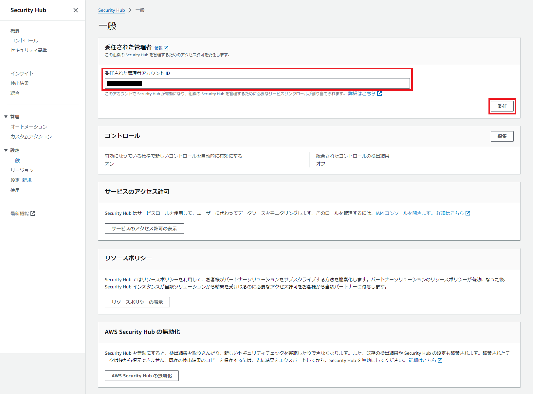Click the Security Hub title in sidebar
This screenshot has width=533, height=394.
tap(28, 10)
